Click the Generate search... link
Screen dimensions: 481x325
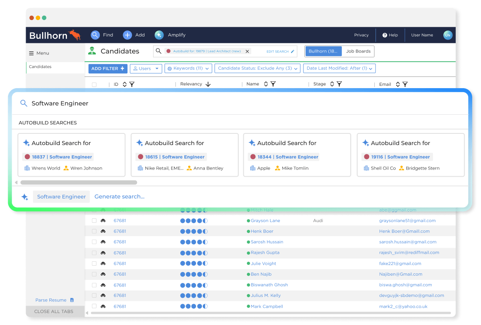pos(119,197)
